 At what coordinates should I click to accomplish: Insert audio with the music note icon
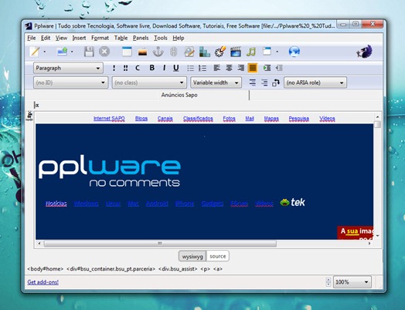[x=251, y=52]
